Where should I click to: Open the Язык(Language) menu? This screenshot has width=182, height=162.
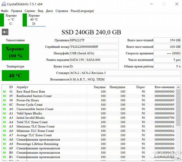click(82, 11)
